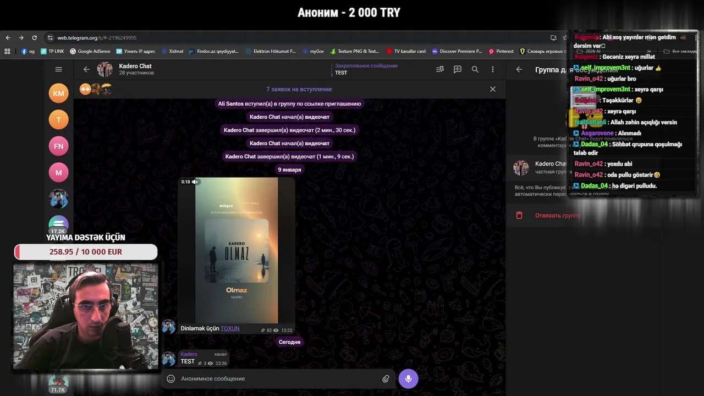Open the FN chat in sidebar
The image size is (704, 396).
point(59,146)
